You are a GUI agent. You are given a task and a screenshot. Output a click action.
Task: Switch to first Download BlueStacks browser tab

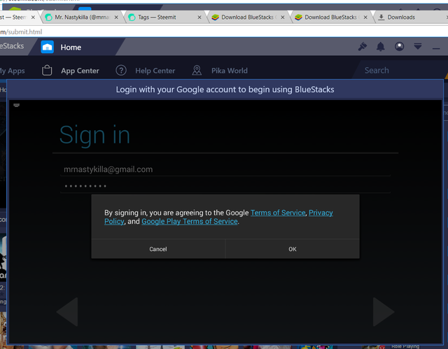click(x=247, y=17)
